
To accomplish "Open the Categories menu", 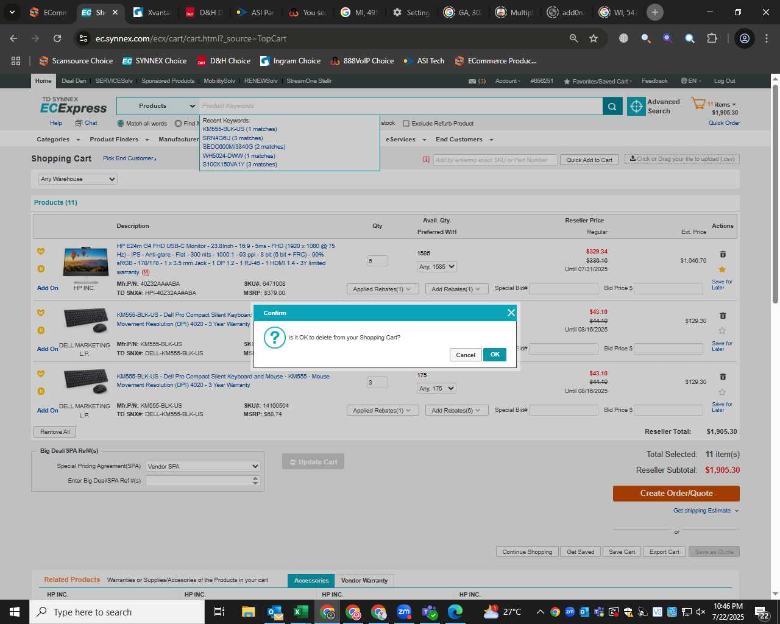I will click(58, 140).
